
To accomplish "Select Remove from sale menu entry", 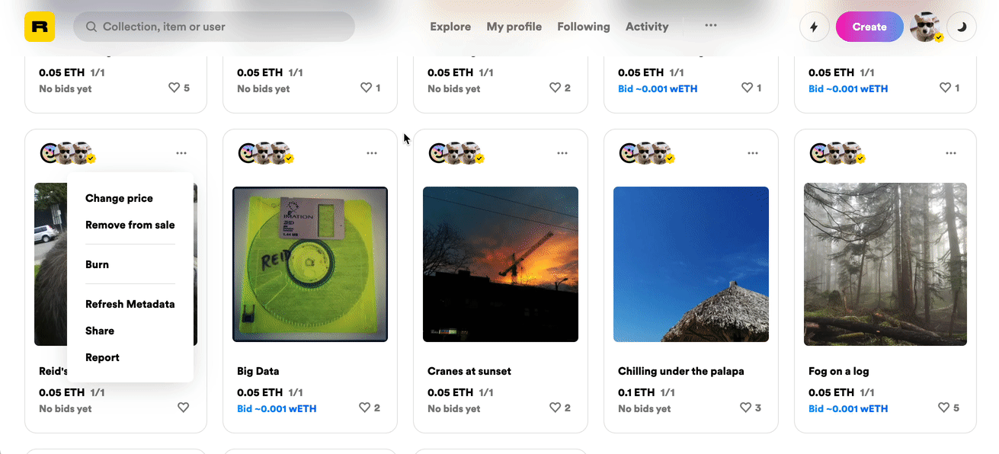I will pos(130,225).
